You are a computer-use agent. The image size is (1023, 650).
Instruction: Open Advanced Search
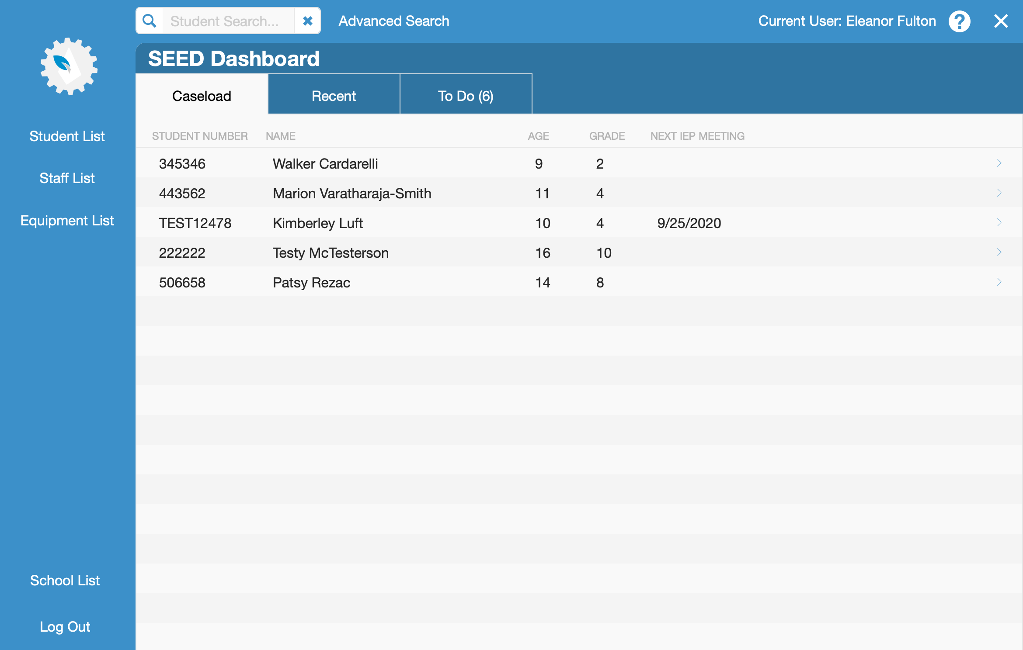click(394, 21)
